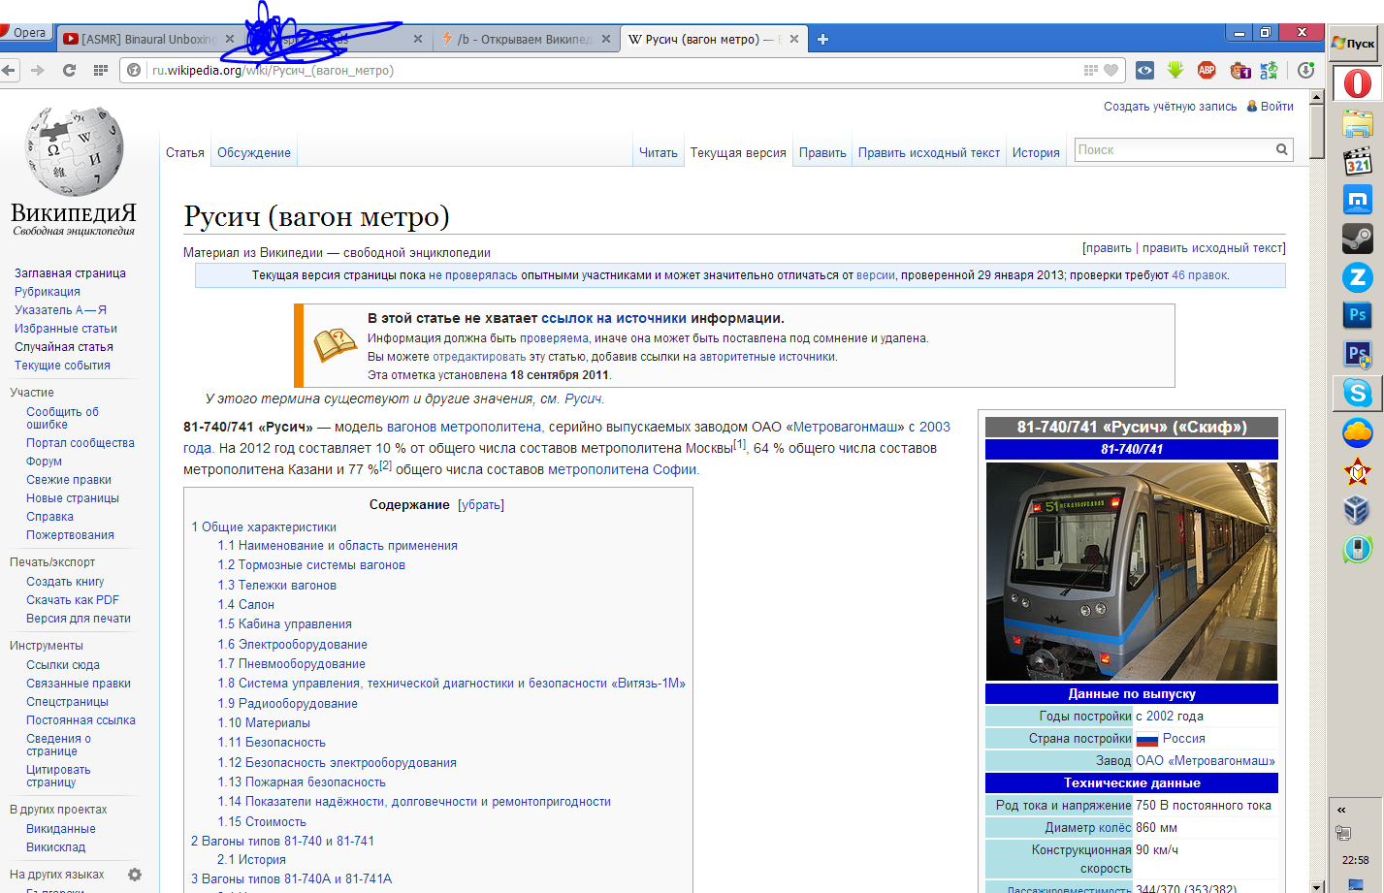Open the green download arrow extension
The image size is (1384, 893).
point(1175,70)
